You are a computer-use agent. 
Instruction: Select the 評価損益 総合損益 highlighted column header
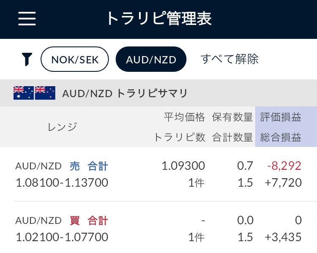286,127
